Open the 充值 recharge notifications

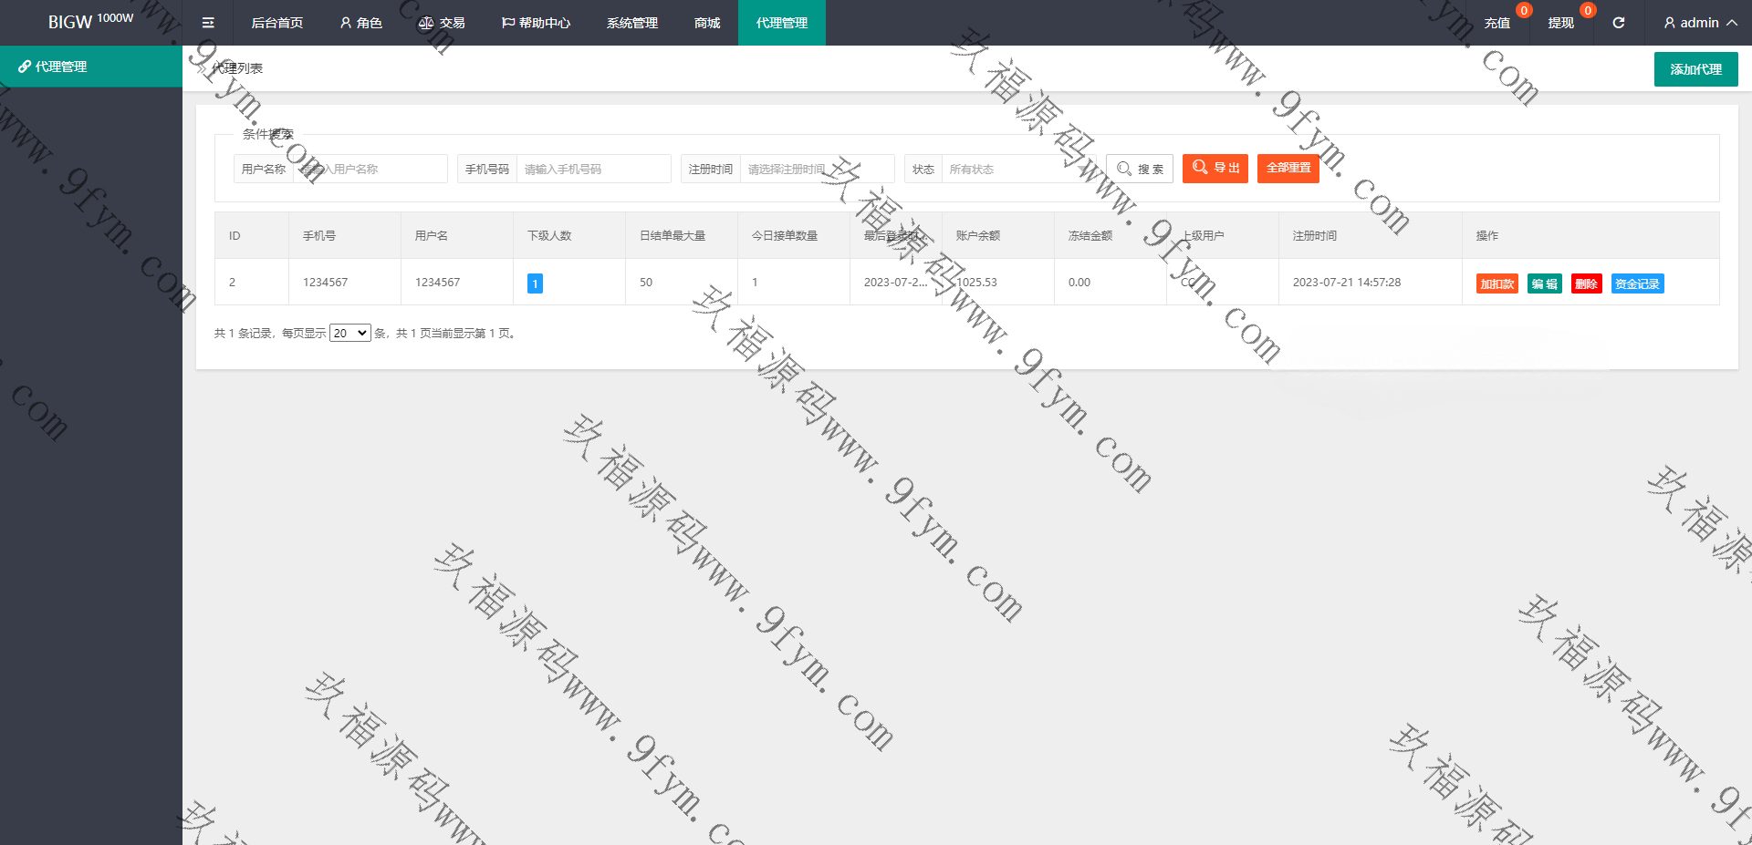pos(1496,23)
